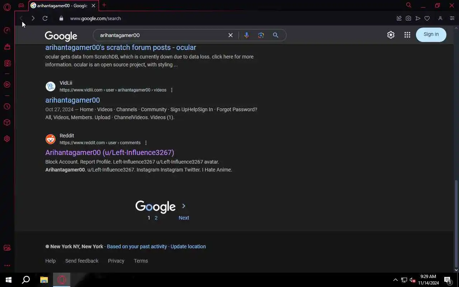Open sidebar three-dots setup menu
The image size is (459, 287).
point(7,265)
